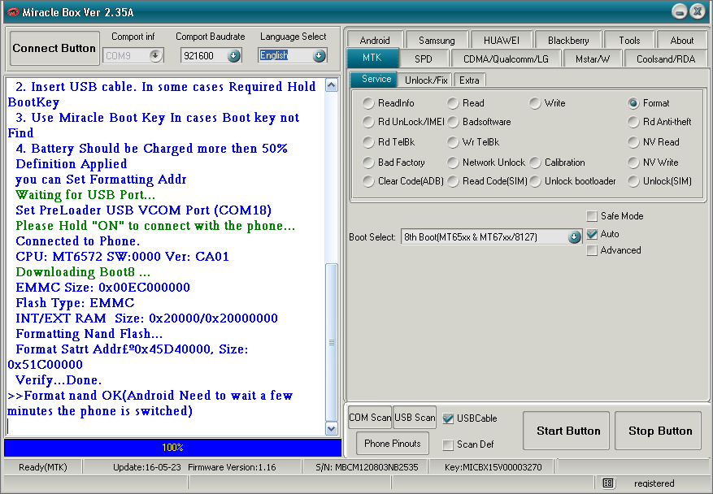Select the Read radio option

(x=453, y=104)
